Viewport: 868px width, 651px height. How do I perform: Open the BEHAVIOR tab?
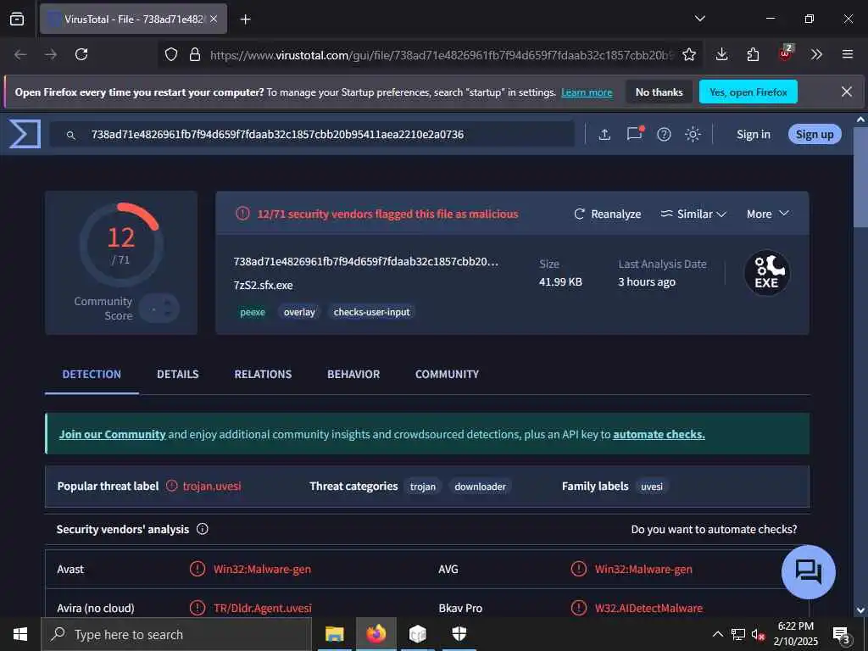pos(353,374)
